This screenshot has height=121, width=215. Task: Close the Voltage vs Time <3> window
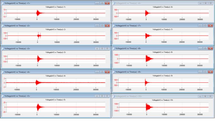(x=107, y=49)
